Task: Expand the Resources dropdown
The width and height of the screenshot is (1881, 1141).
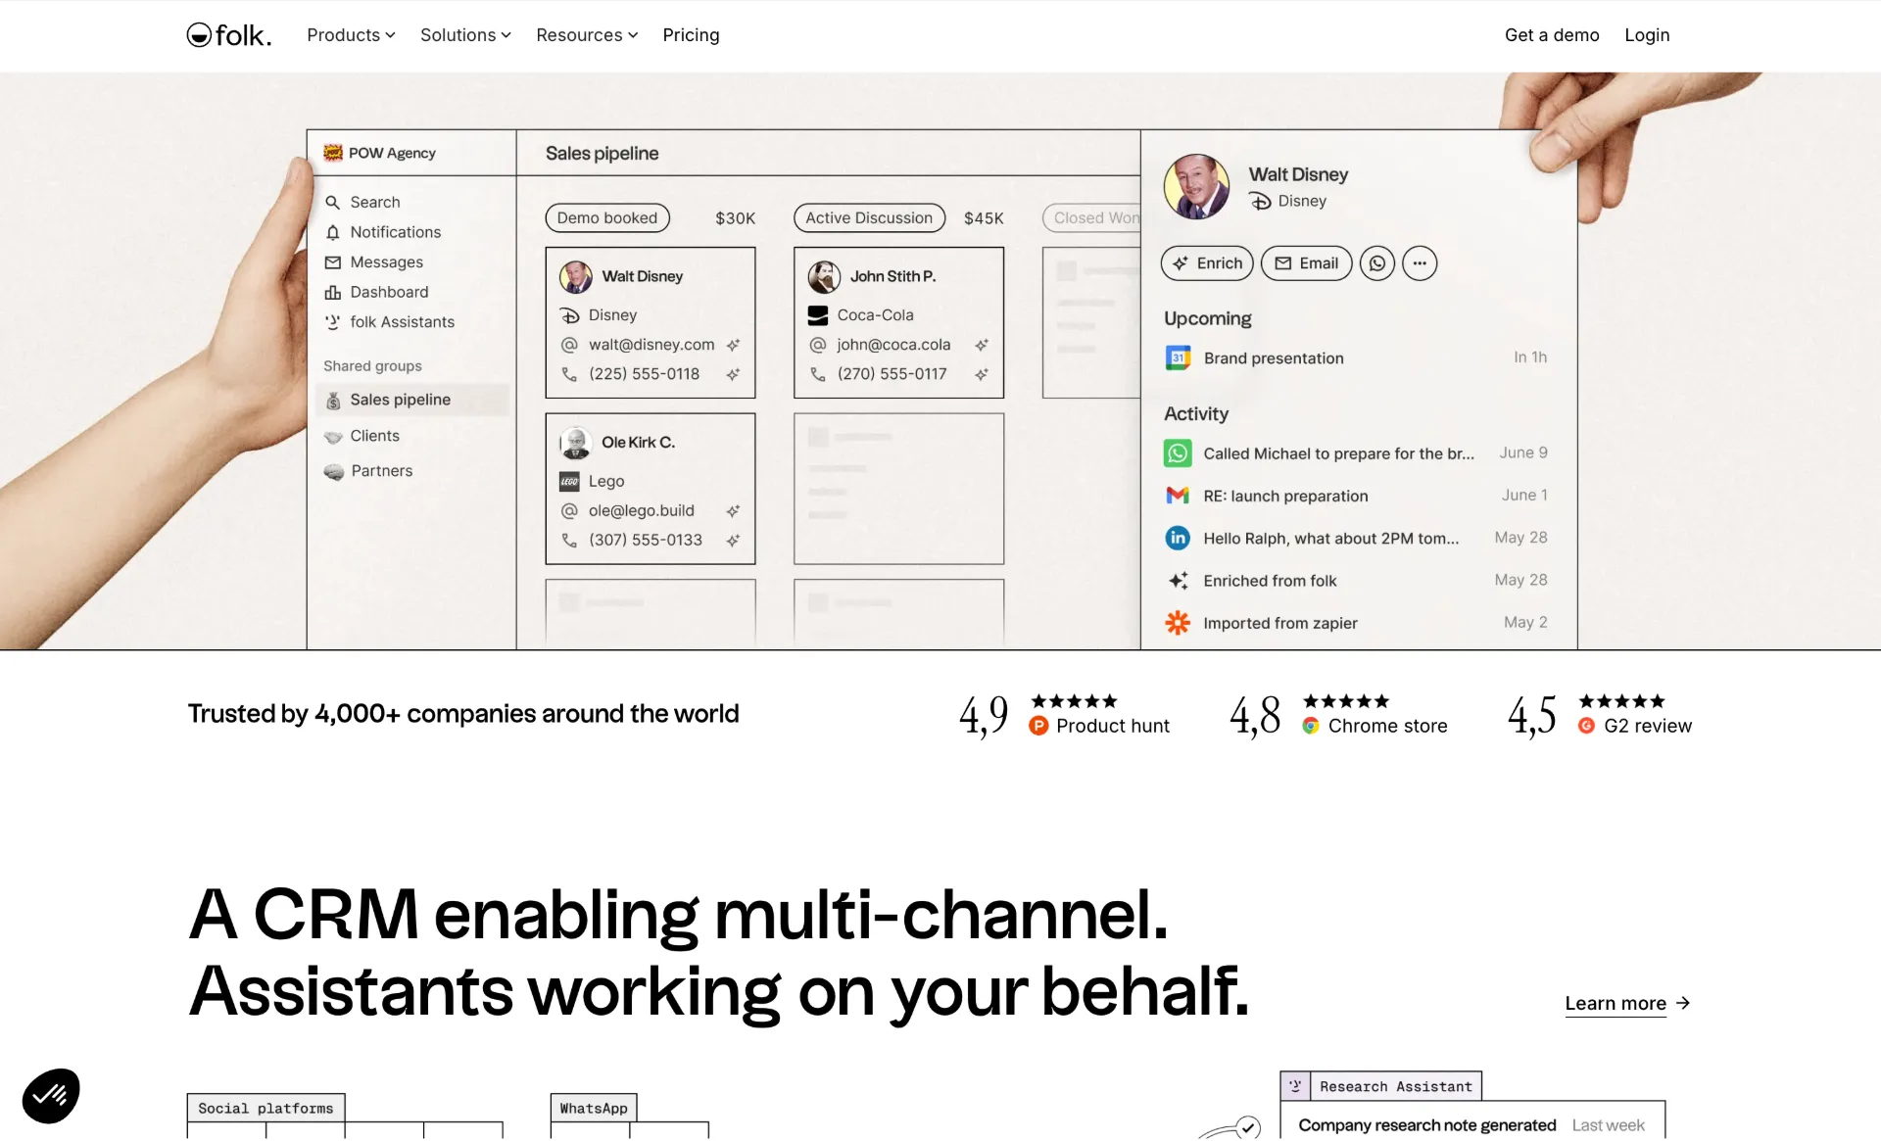Action: point(586,35)
